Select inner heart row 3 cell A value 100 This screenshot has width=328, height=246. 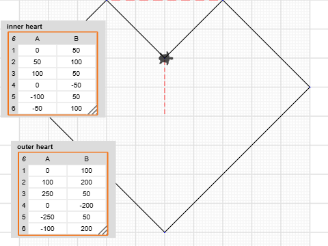tap(38, 74)
